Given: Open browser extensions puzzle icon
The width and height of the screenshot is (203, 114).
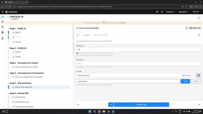Looking at the screenshot, I should pos(191,6).
